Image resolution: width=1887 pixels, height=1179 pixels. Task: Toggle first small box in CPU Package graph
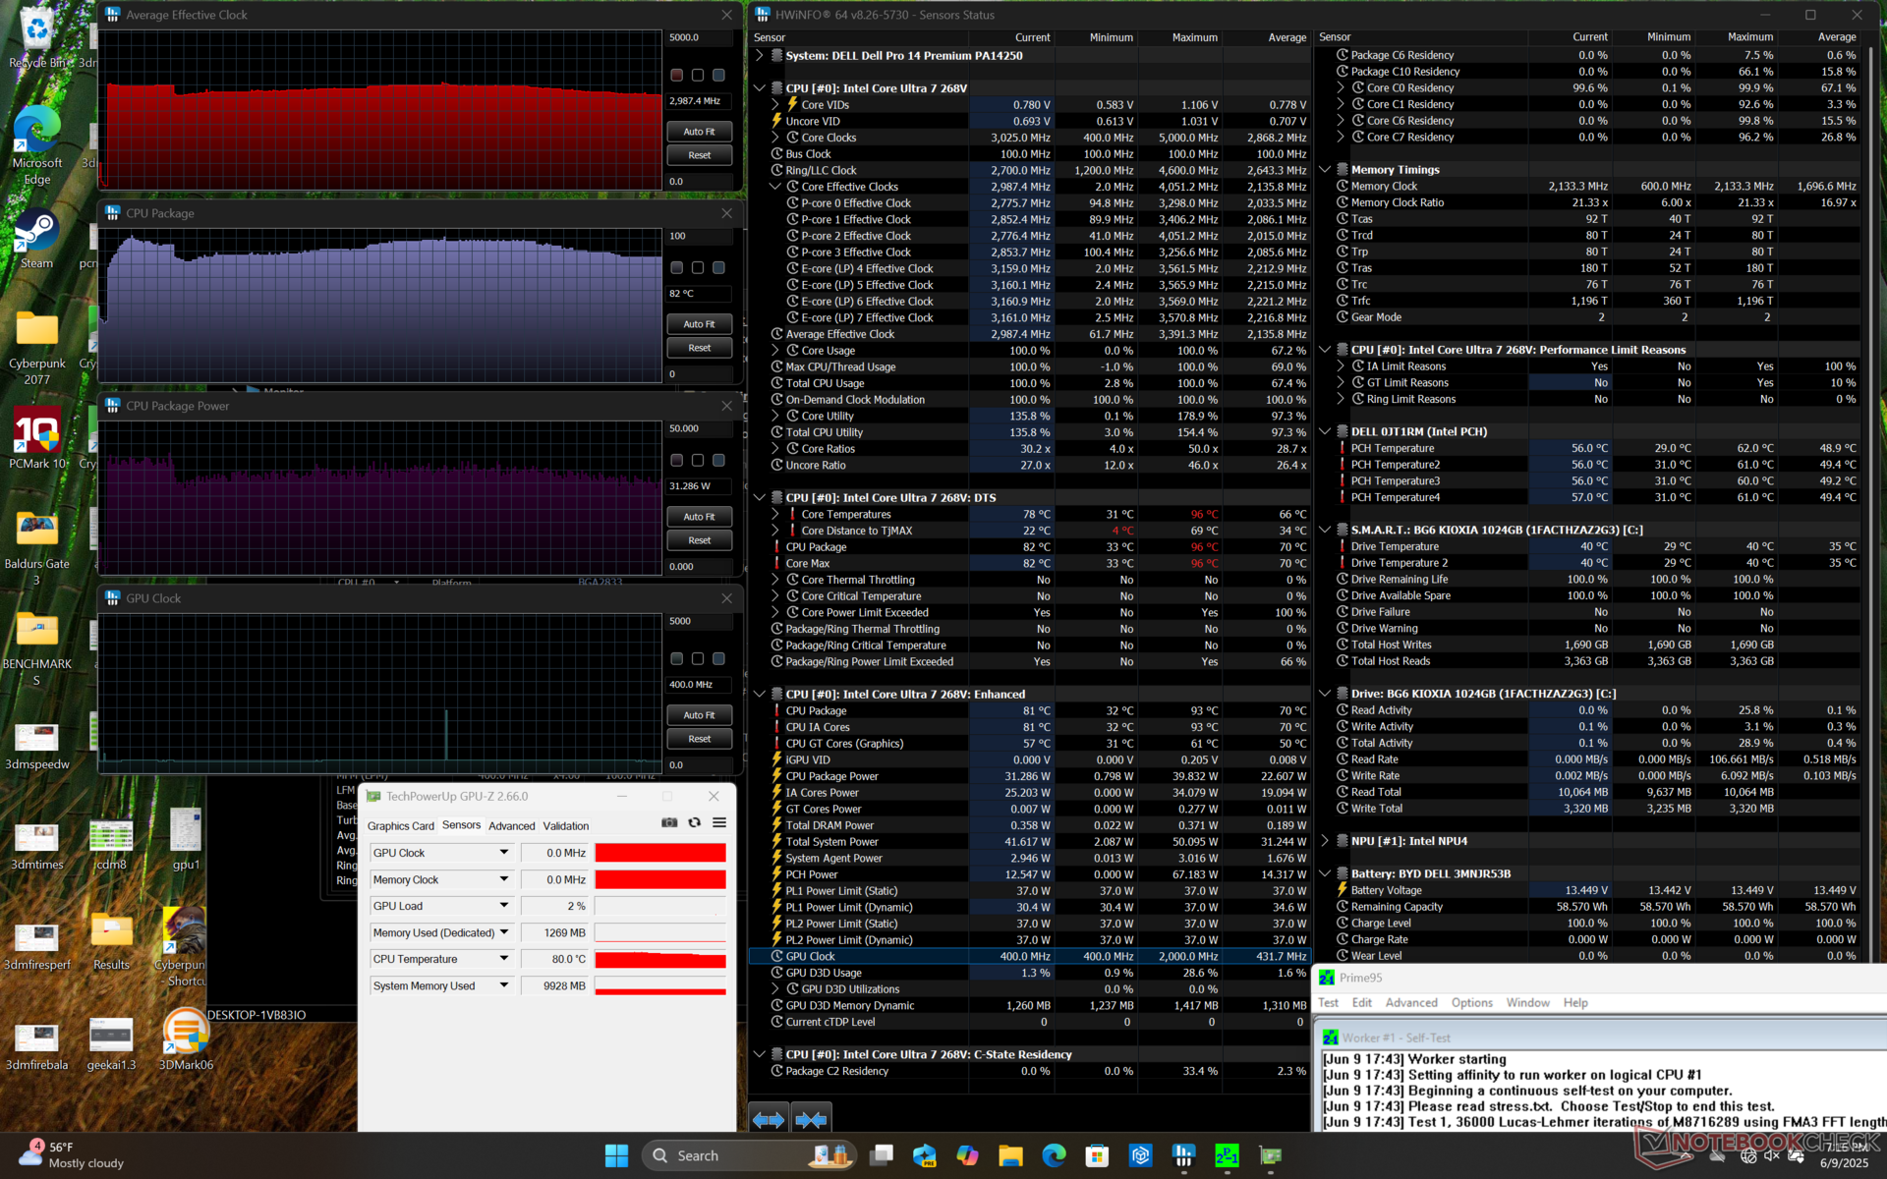pyautogui.click(x=676, y=268)
